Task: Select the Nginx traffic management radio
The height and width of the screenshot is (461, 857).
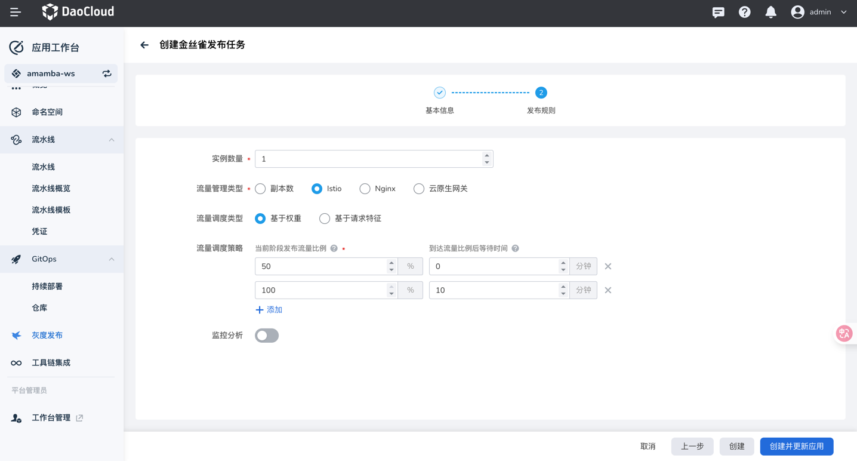Action: [365, 189]
